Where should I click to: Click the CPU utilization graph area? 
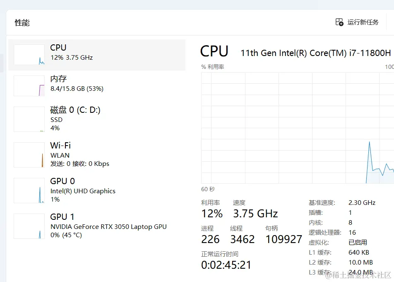(x=297, y=128)
